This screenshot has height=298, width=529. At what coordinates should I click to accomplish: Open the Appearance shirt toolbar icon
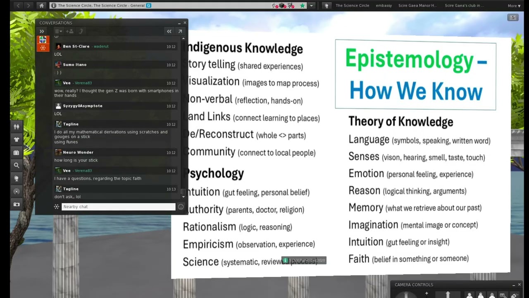pyautogui.click(x=17, y=139)
